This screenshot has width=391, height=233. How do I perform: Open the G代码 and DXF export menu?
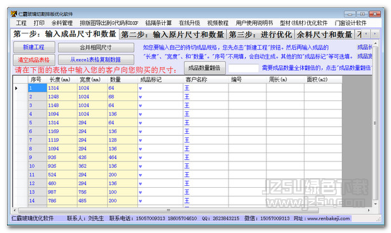click(x=109, y=23)
